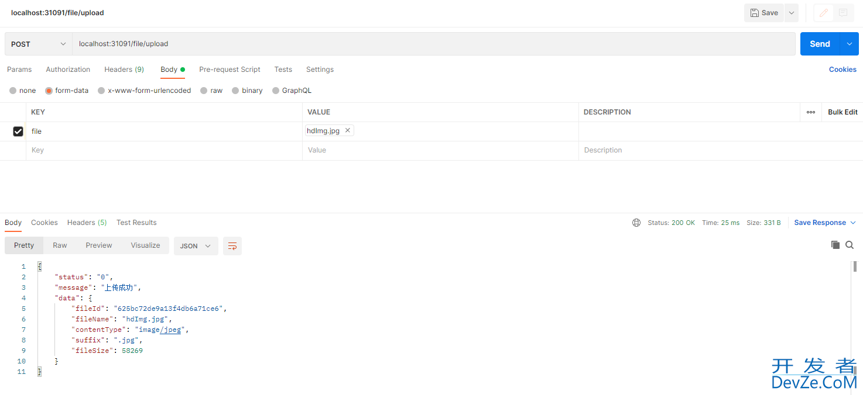Open the Preview response view tab
Image resolution: width=863 pixels, height=395 pixels.
coord(98,245)
